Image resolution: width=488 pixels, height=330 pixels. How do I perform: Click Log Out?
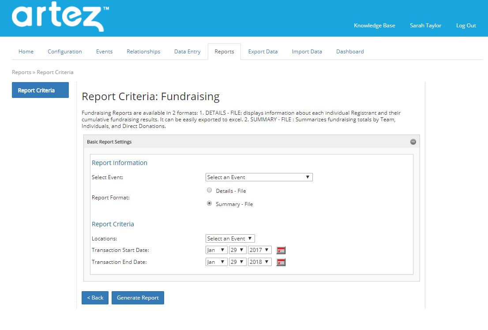point(466,26)
